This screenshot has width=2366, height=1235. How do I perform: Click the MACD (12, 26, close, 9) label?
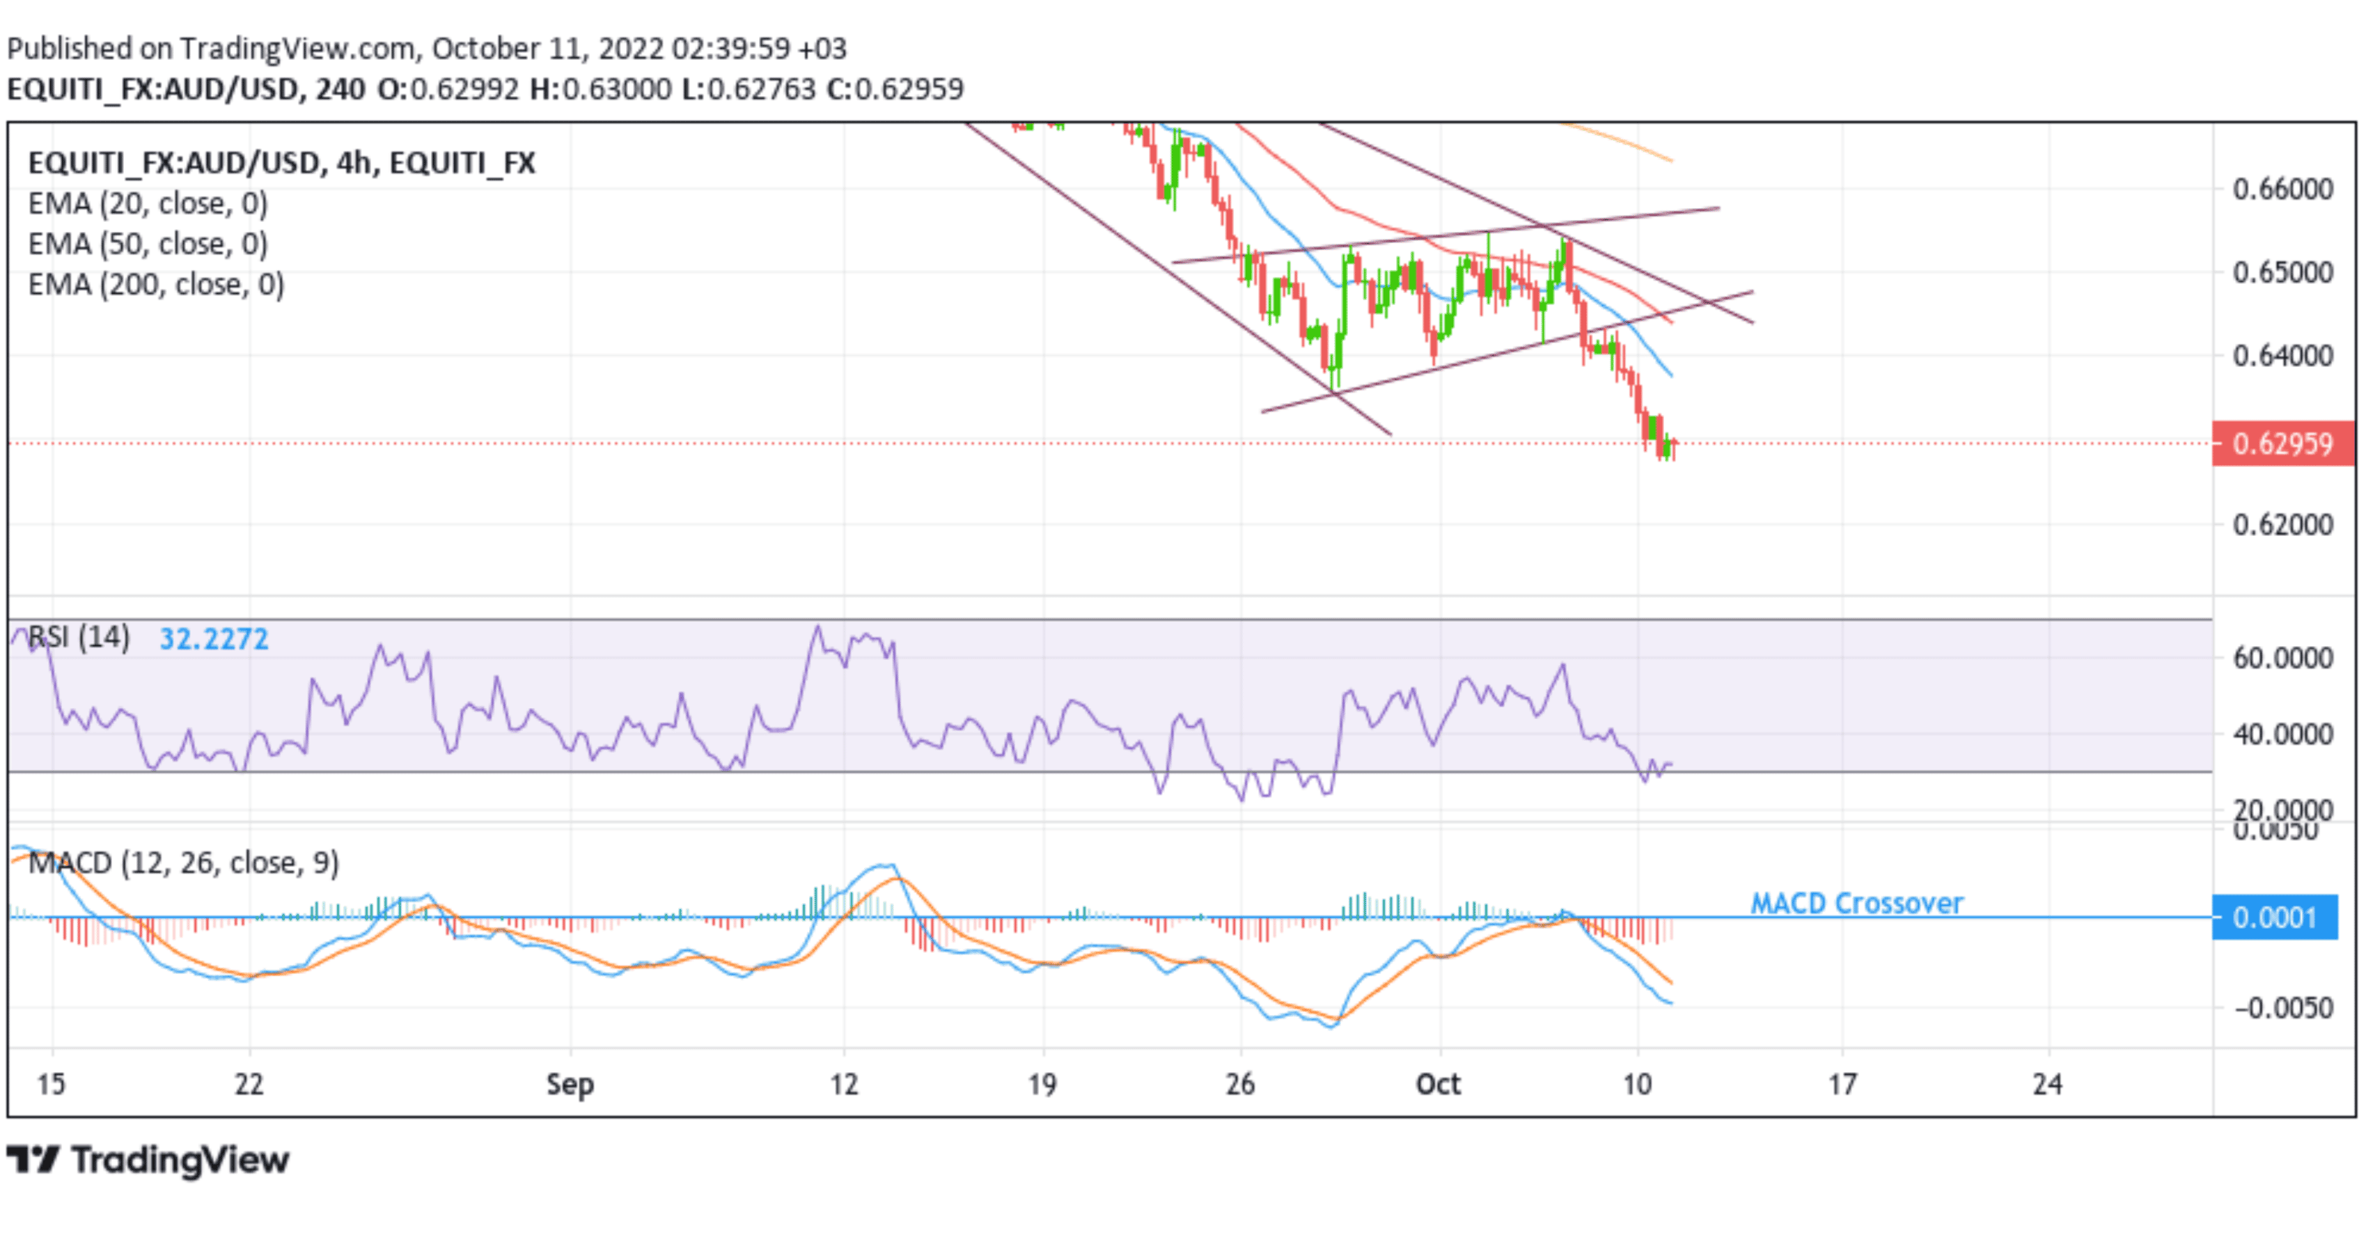(184, 863)
